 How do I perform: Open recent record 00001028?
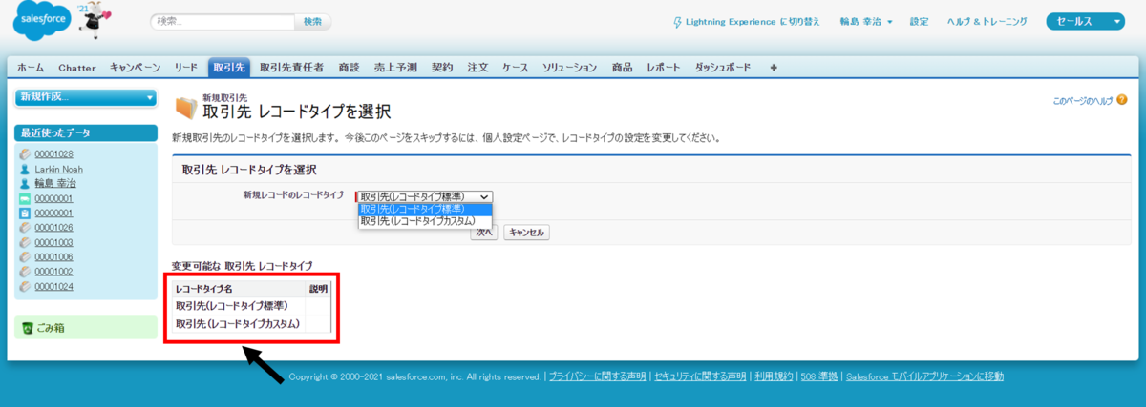click(54, 153)
